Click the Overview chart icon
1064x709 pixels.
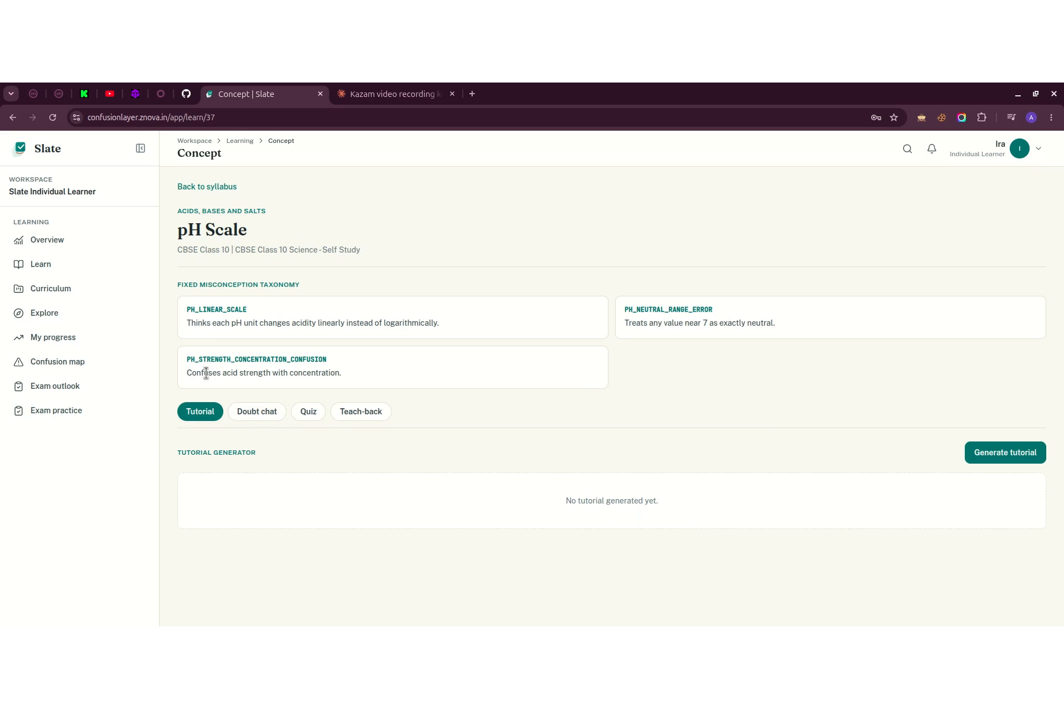tap(19, 240)
